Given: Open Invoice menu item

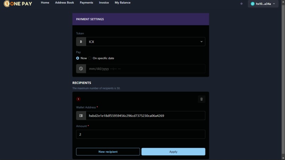Looking at the screenshot, I should tap(104, 2).
